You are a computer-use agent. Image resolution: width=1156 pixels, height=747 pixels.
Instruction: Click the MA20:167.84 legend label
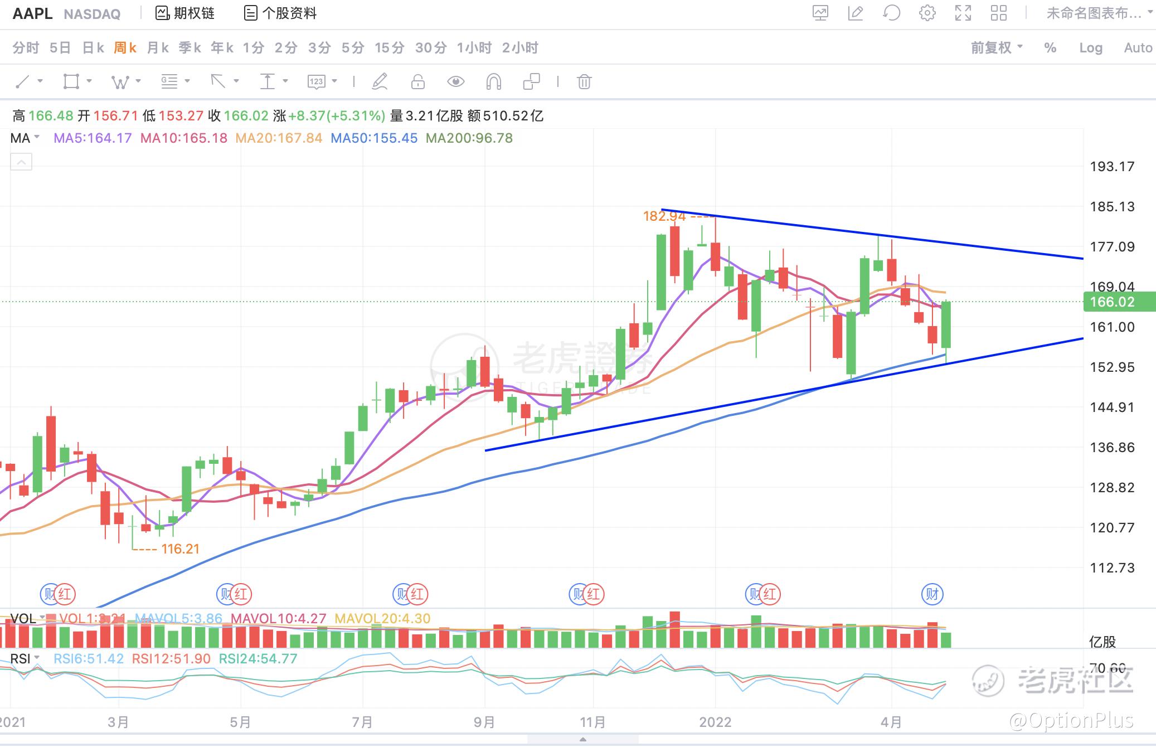coord(279,138)
